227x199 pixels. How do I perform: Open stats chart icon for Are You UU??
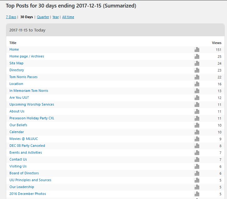[x=197, y=97]
